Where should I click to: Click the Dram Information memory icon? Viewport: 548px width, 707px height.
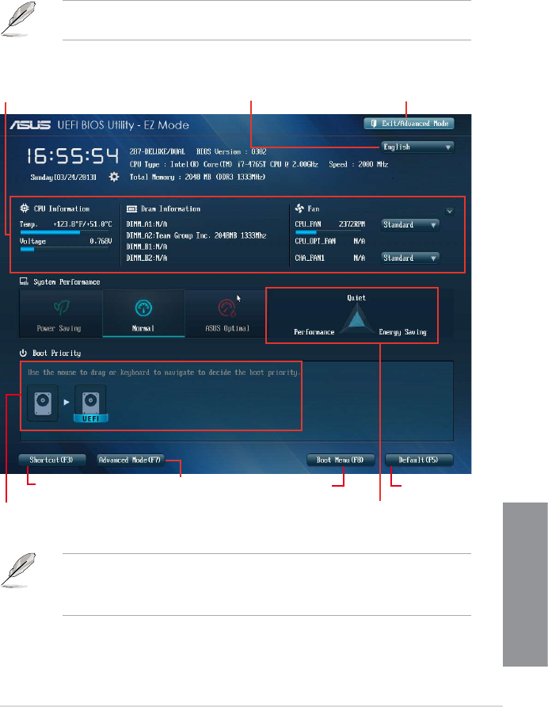point(131,208)
